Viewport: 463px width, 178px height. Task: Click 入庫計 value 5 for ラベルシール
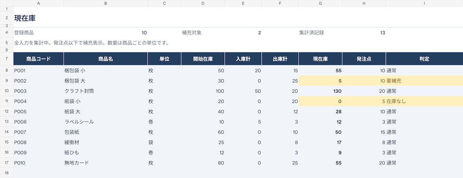click(x=260, y=122)
